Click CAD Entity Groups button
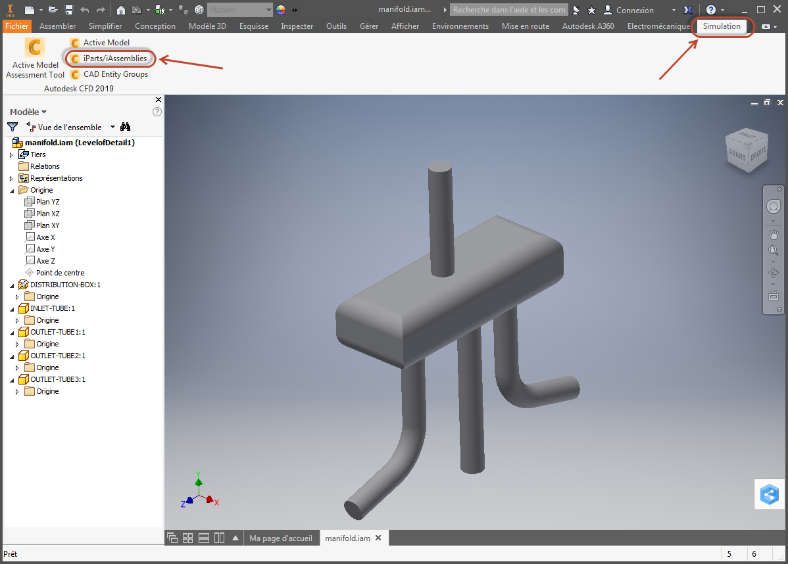788x564 pixels. [109, 74]
